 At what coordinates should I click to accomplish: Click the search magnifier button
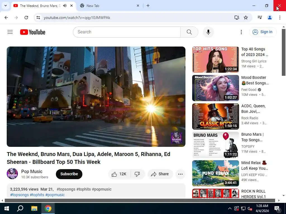point(189,32)
